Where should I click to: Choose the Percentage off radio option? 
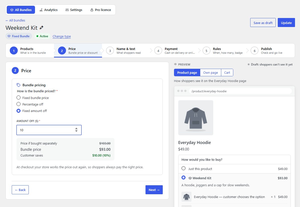[x=18, y=104]
